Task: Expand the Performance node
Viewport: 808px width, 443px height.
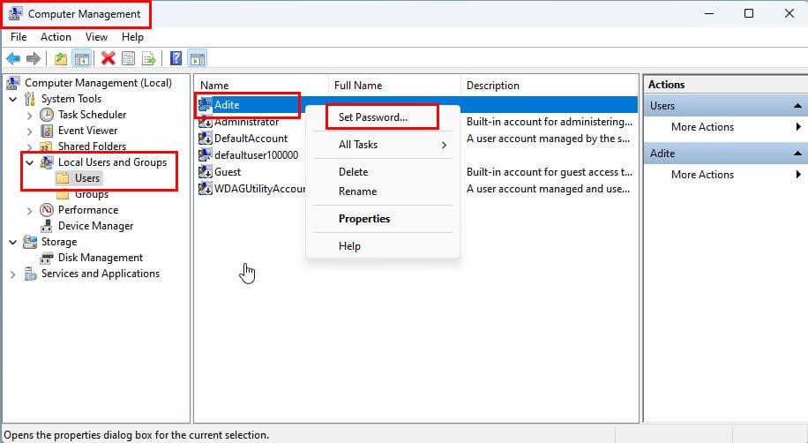Action: click(29, 210)
